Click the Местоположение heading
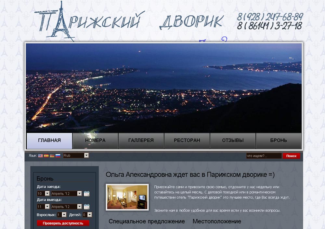The width and height of the screenshot is (325, 229). click(217, 221)
